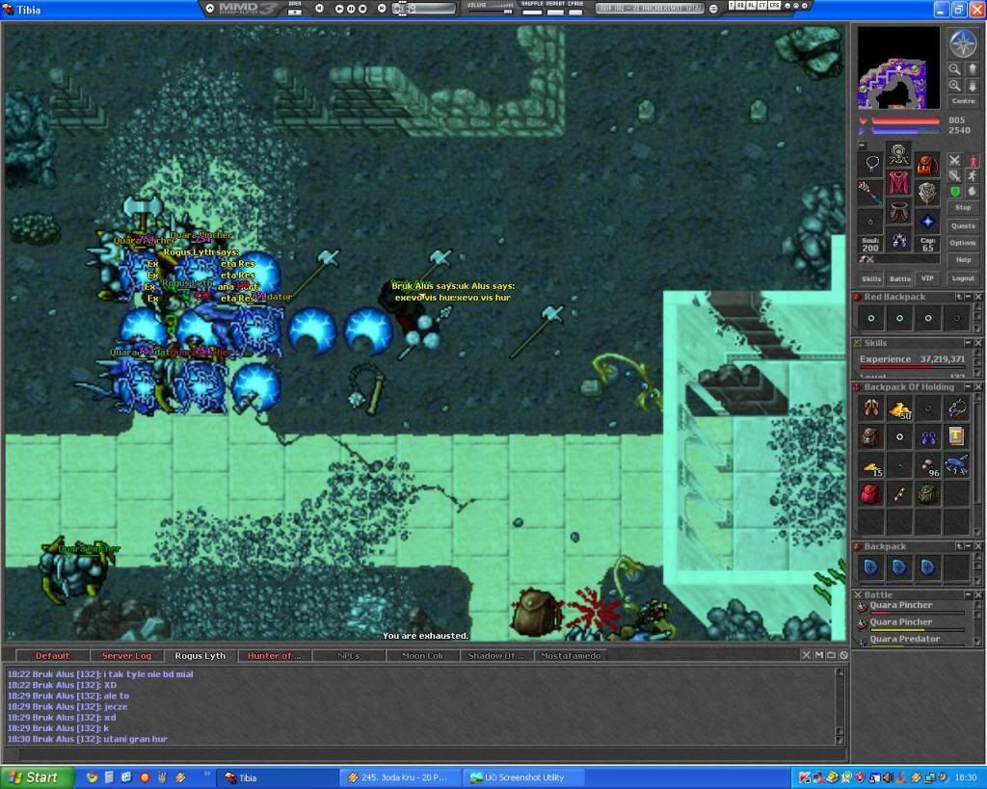Select the magenta armor slot

pos(899,184)
